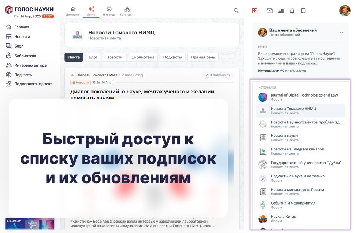Click post author Новости Томского НИМЦ
This screenshot has height=233, width=356.
pyautogui.click(x=97, y=75)
